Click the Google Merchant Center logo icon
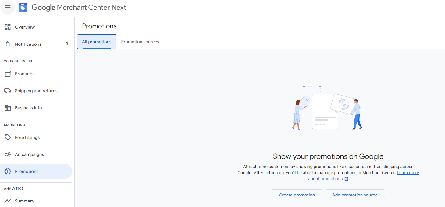Screen dimensions: 445x207 pos(23,7)
